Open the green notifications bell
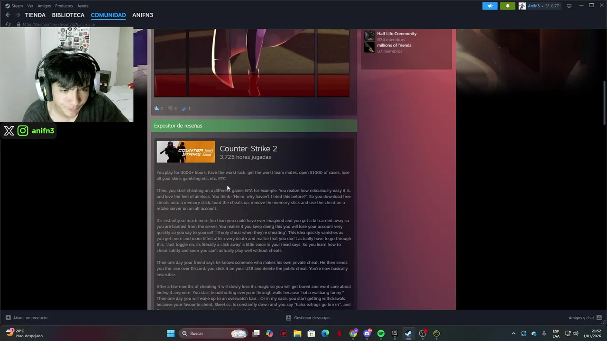 507,6
